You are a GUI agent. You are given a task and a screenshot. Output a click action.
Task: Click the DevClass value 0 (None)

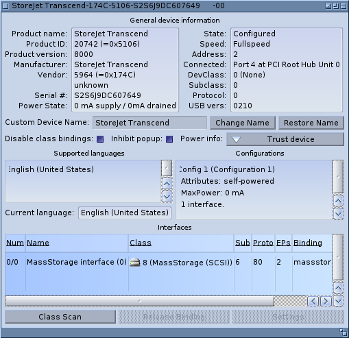(249, 75)
